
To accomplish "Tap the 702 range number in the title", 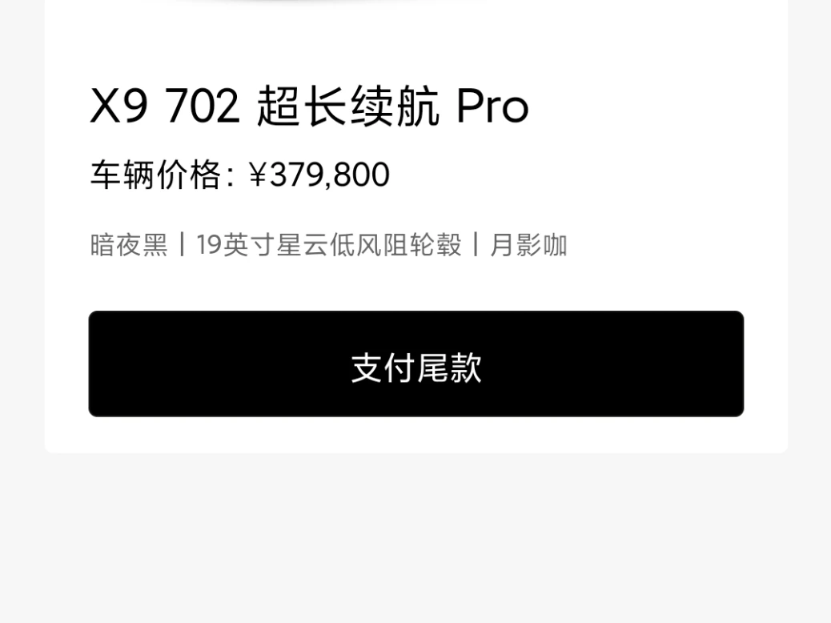I will tap(203, 106).
